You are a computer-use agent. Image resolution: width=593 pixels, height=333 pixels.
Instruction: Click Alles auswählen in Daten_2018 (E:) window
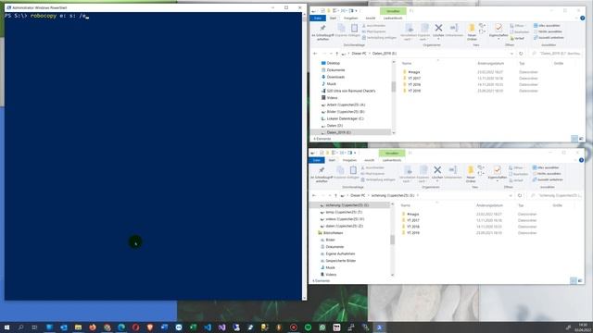click(x=547, y=25)
